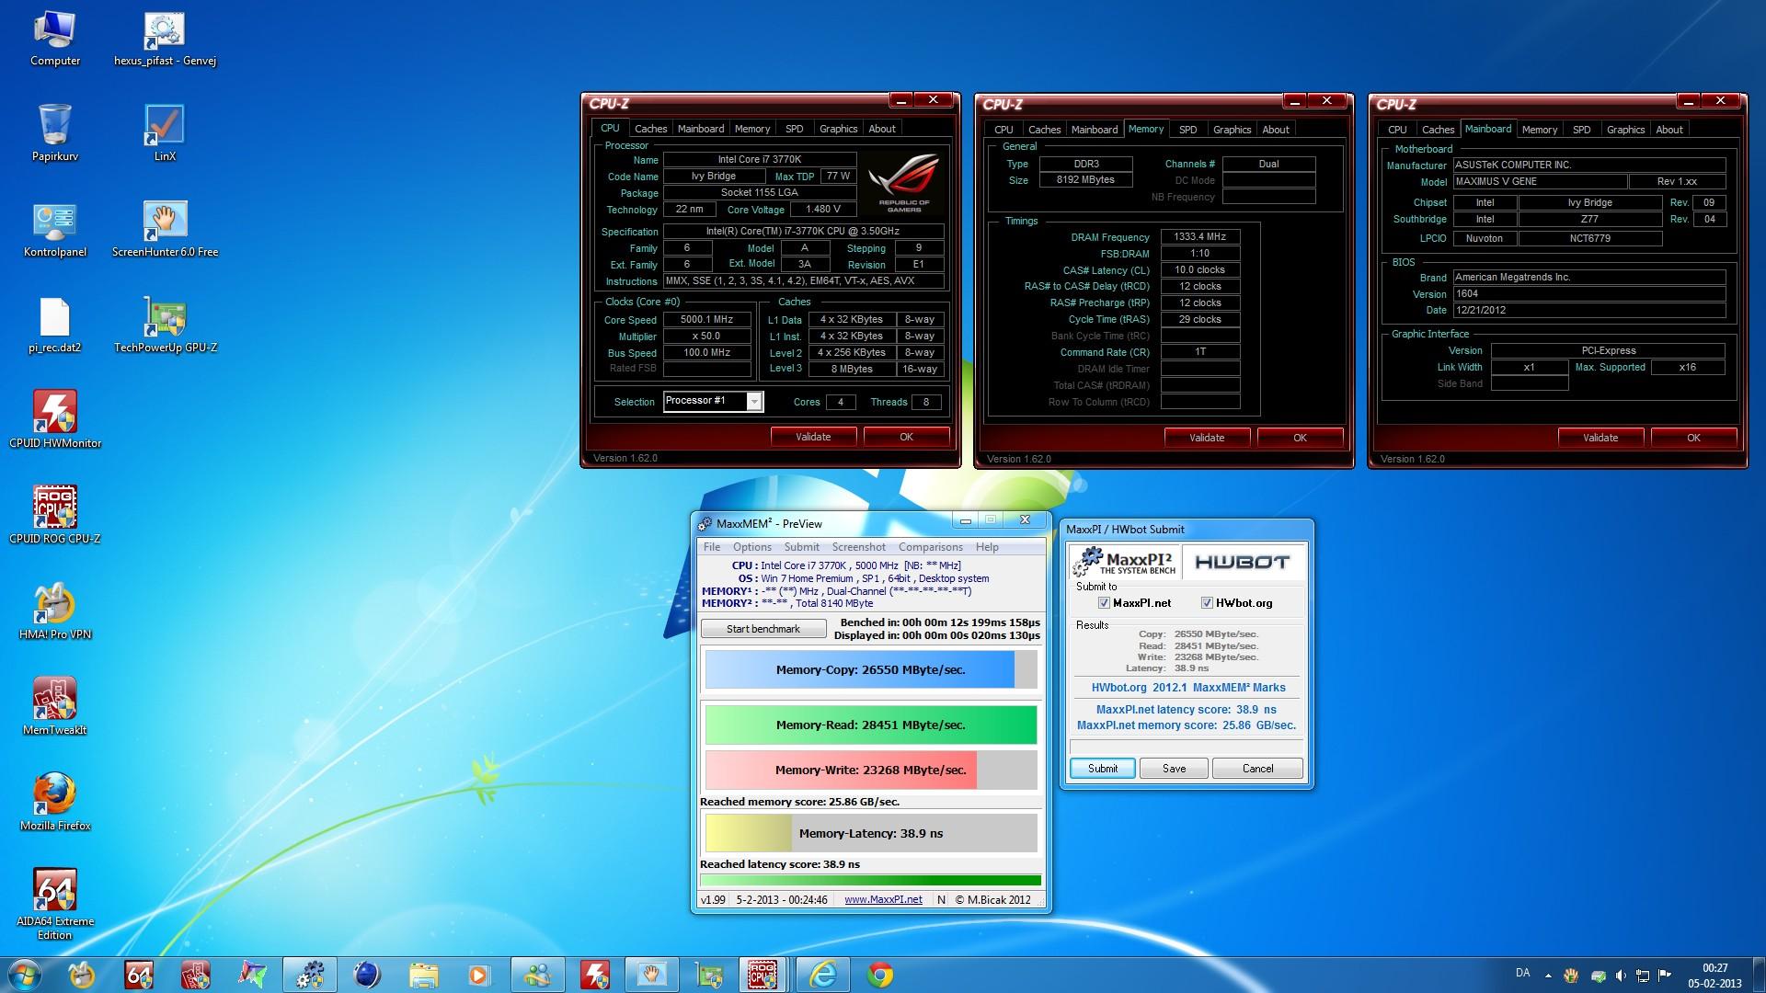Open Google Chrome from taskbar
1766x993 pixels.
point(880,975)
